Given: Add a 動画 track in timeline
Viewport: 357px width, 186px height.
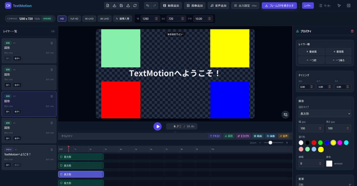Looking at the screenshot, I should click(258, 136).
